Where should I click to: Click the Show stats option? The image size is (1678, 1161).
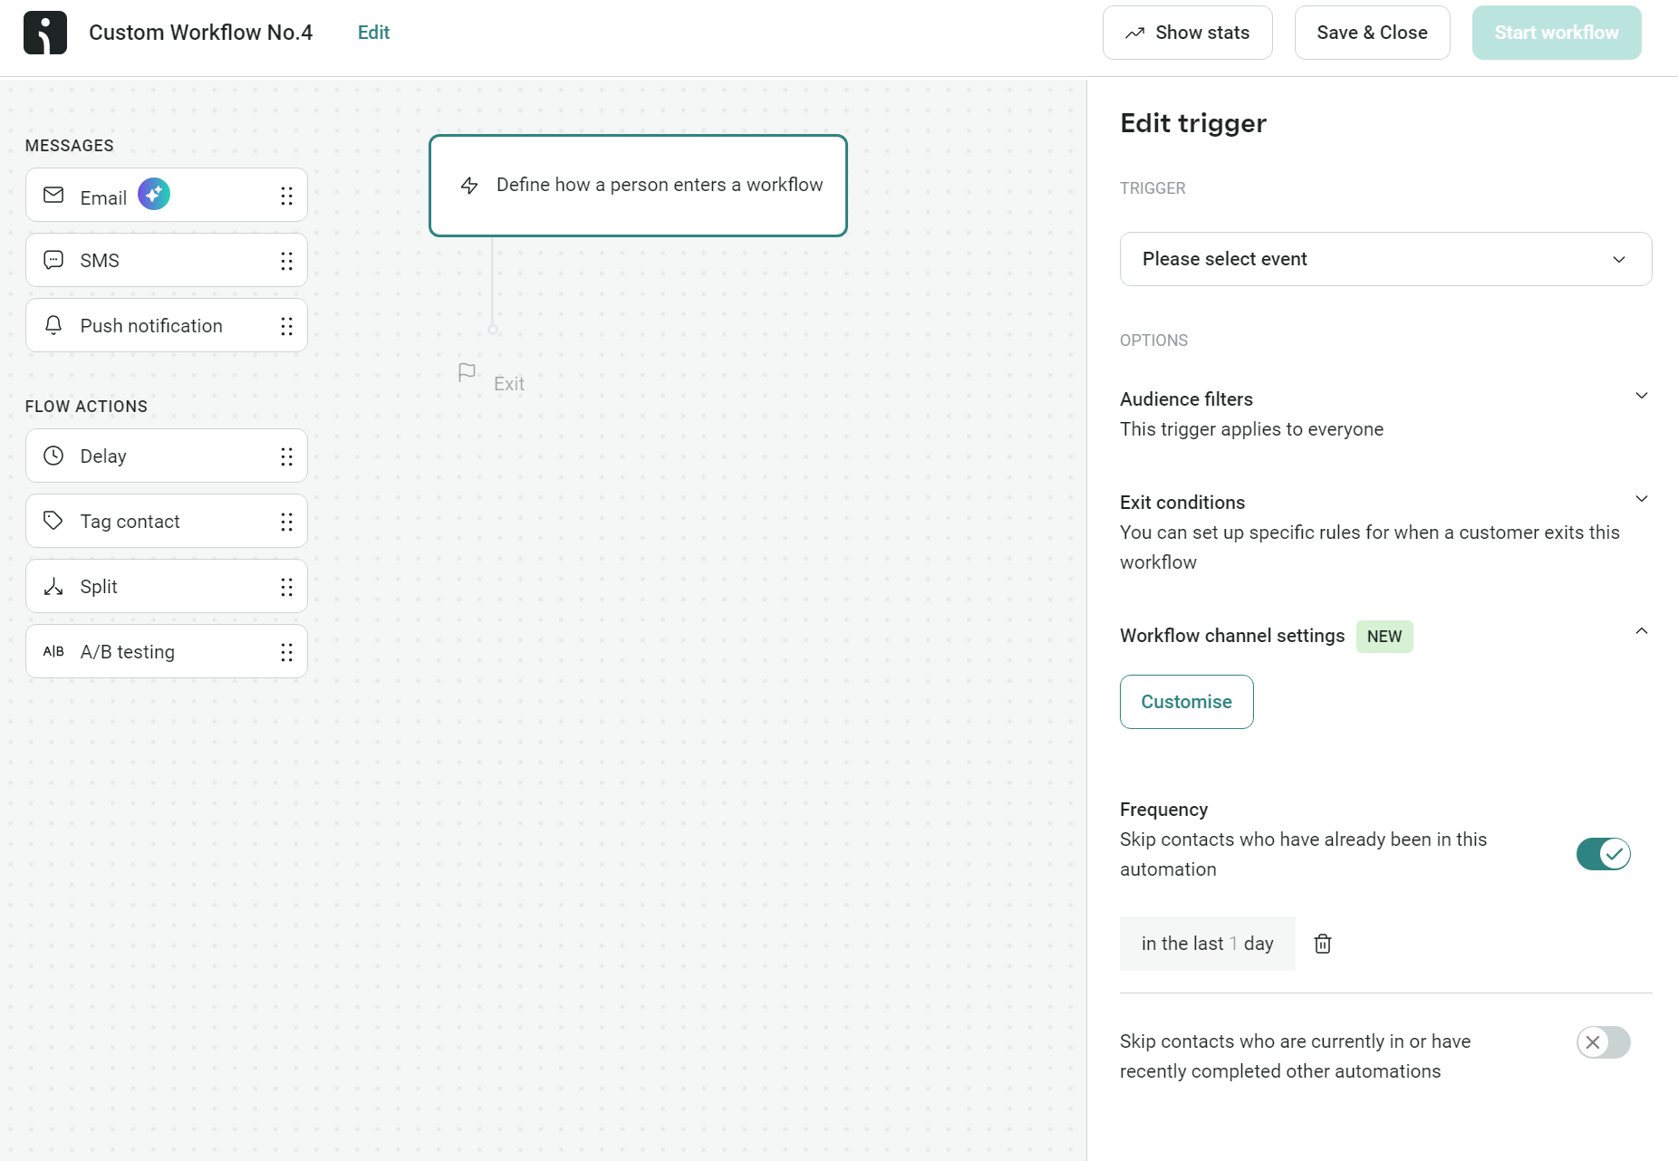pos(1188,33)
